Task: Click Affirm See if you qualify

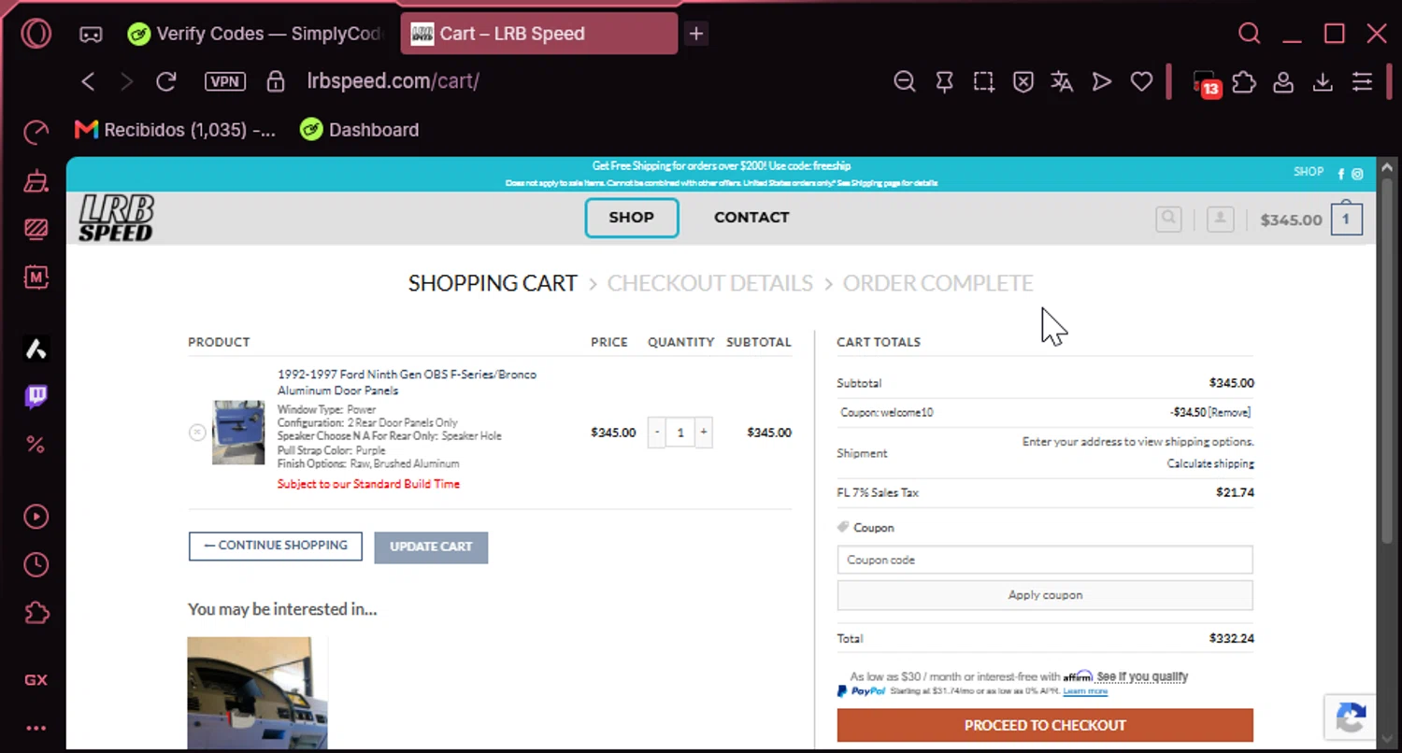Action: [1142, 676]
